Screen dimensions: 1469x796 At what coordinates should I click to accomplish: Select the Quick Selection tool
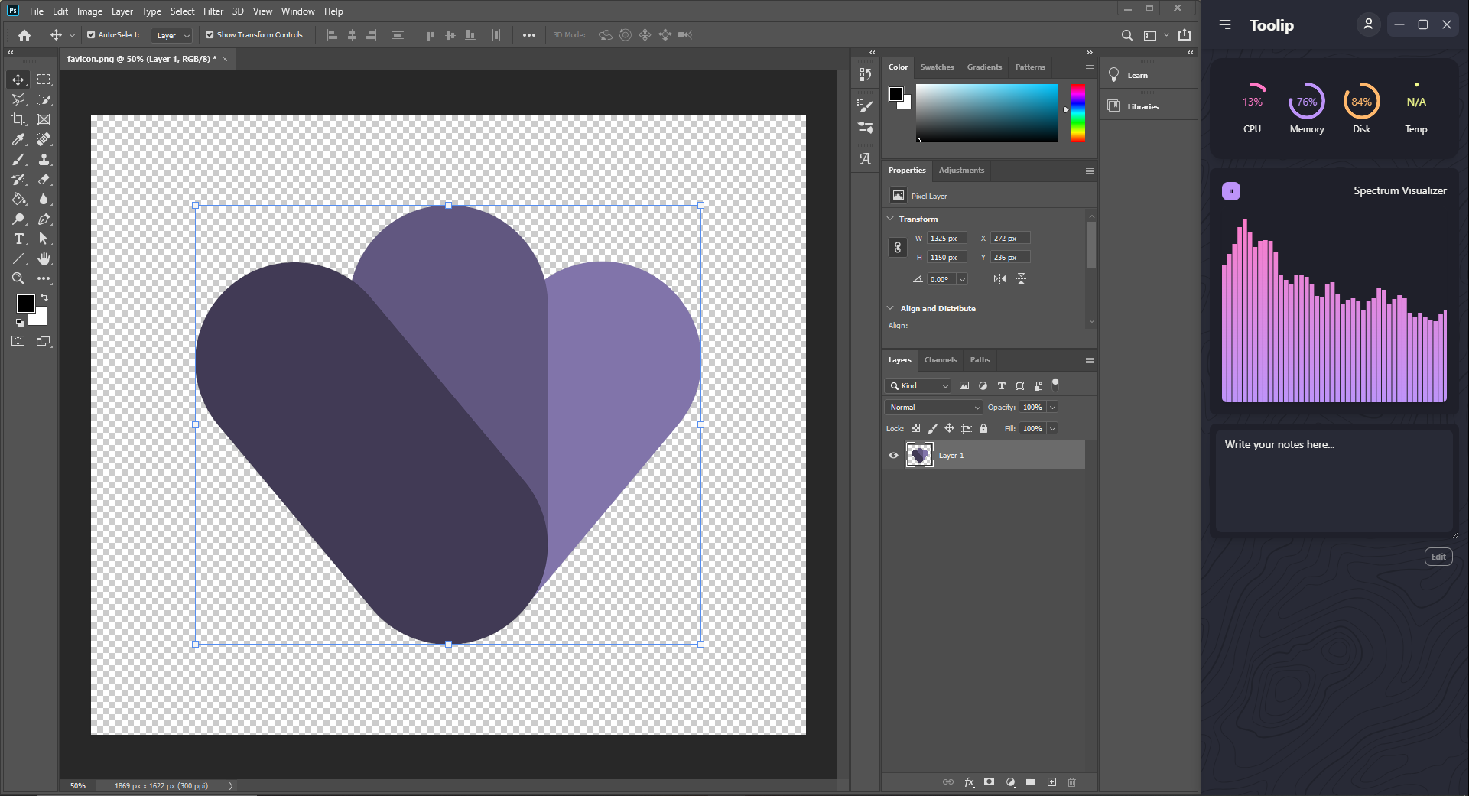(x=44, y=99)
